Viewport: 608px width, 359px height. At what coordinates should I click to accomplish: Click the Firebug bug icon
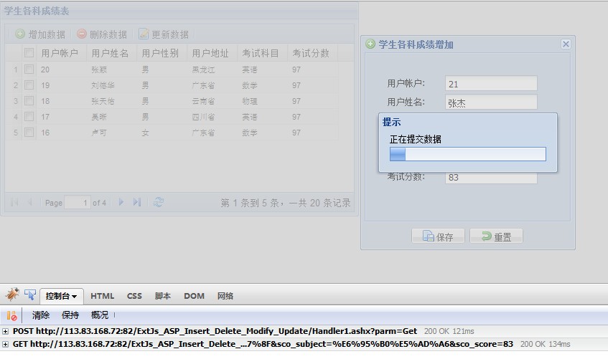coord(12,295)
